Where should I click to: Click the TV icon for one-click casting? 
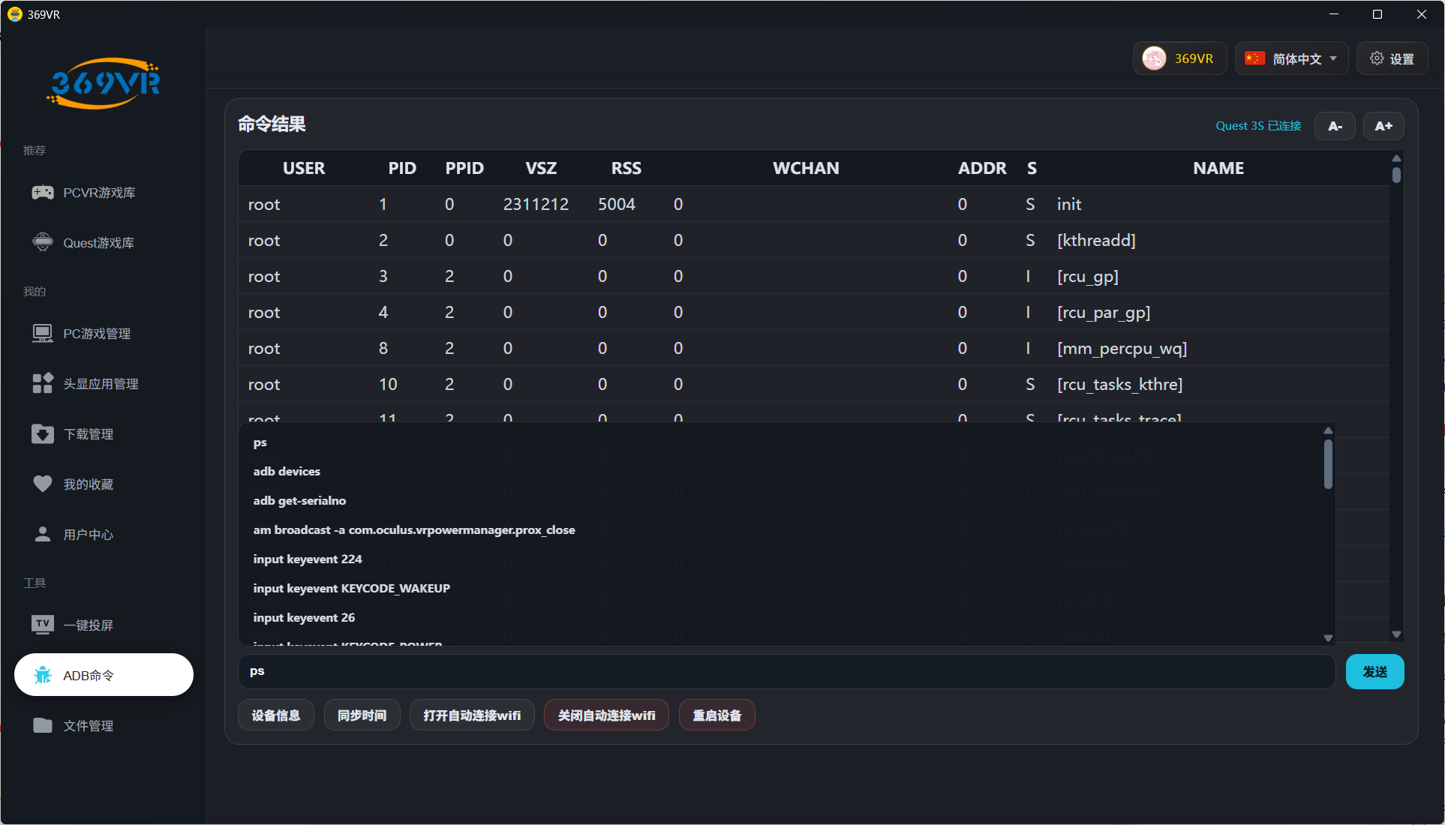(x=43, y=624)
